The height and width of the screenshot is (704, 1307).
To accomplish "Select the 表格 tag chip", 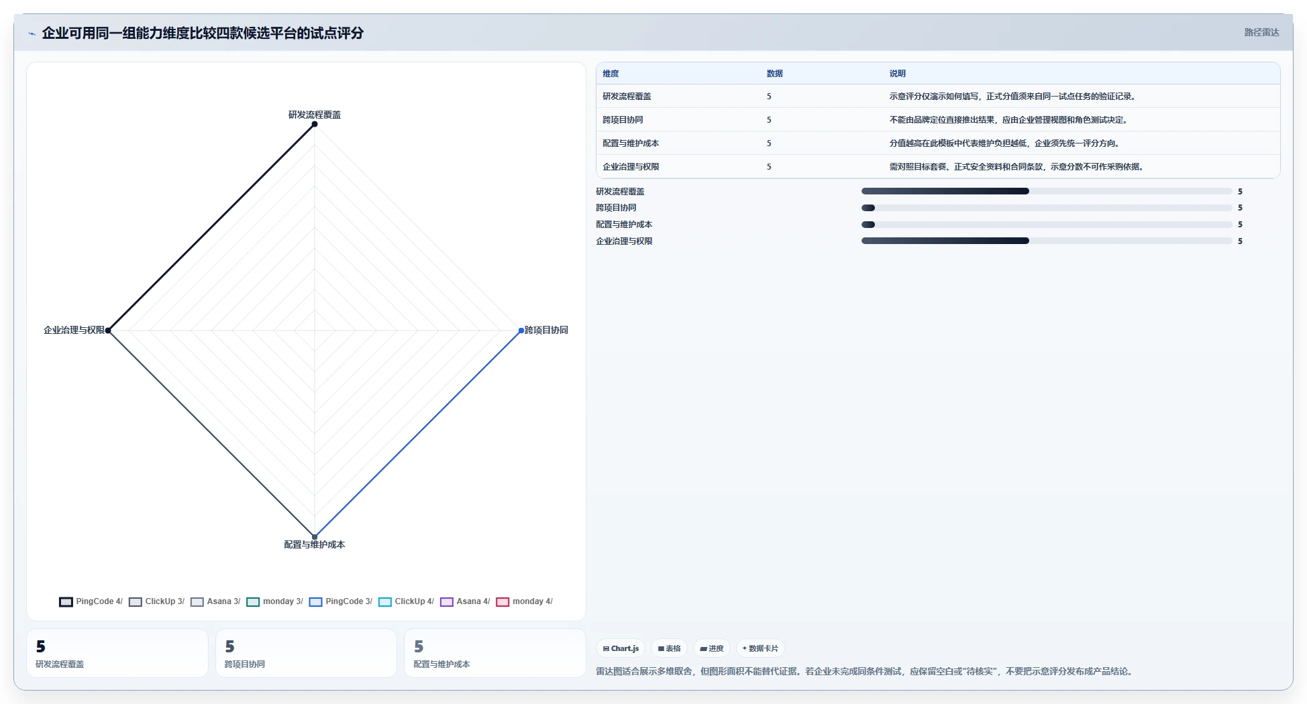I will (x=669, y=648).
